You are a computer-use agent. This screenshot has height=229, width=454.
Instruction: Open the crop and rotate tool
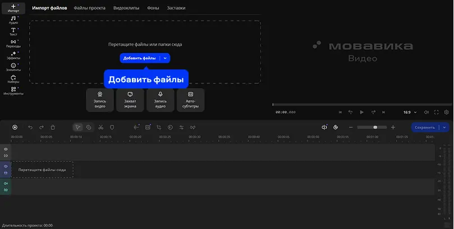click(159, 127)
